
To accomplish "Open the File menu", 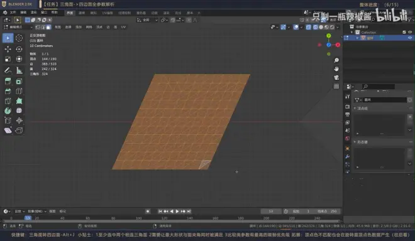I will point(13,13).
